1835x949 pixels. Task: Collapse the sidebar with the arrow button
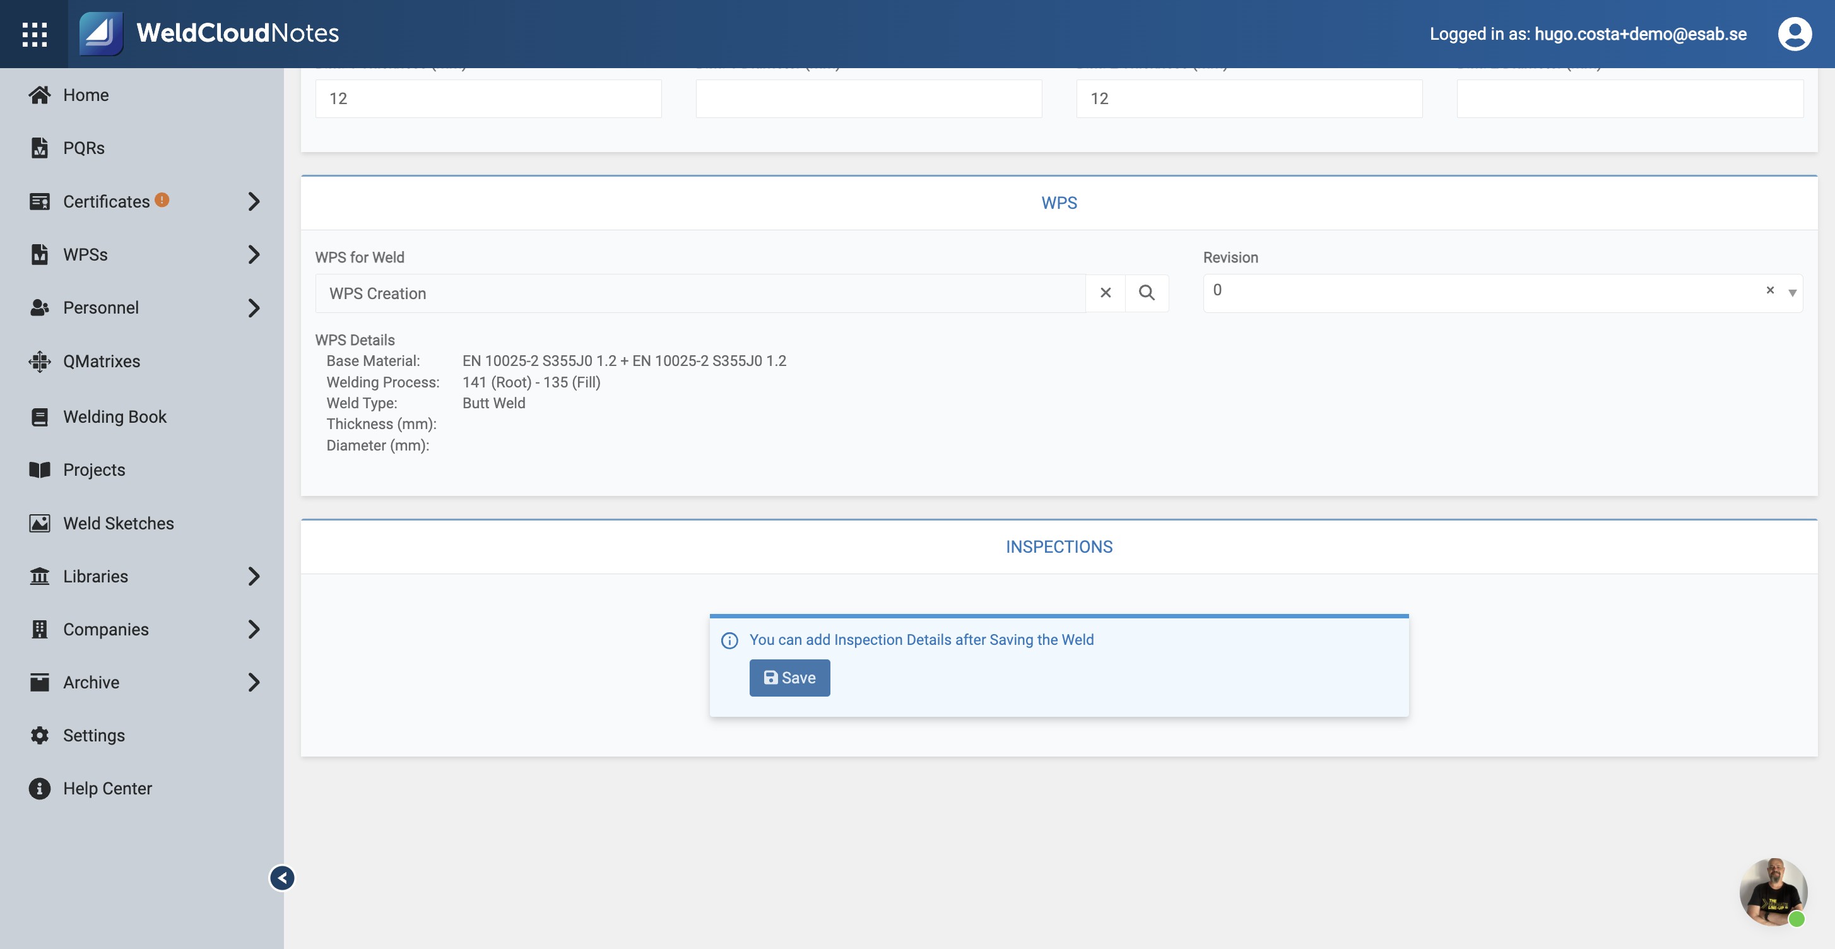click(x=282, y=878)
